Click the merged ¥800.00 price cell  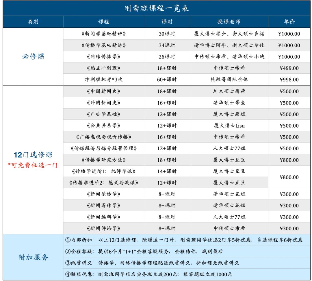tap(289, 176)
